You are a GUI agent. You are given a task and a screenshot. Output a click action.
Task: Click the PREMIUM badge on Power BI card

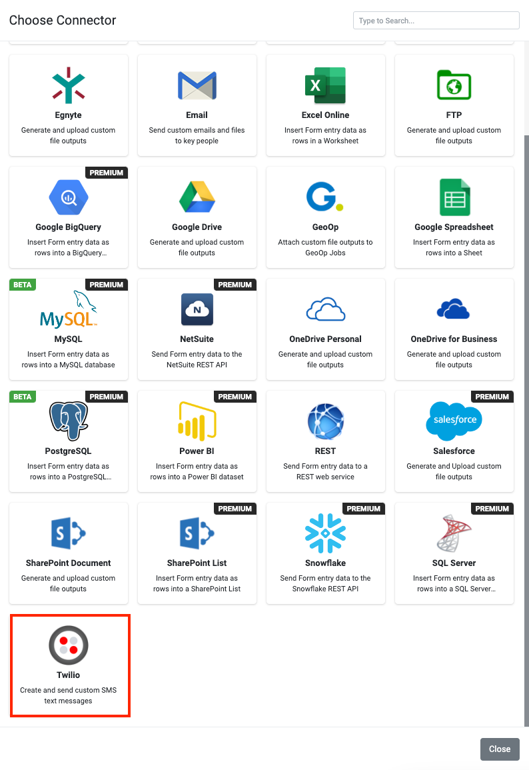click(x=235, y=397)
